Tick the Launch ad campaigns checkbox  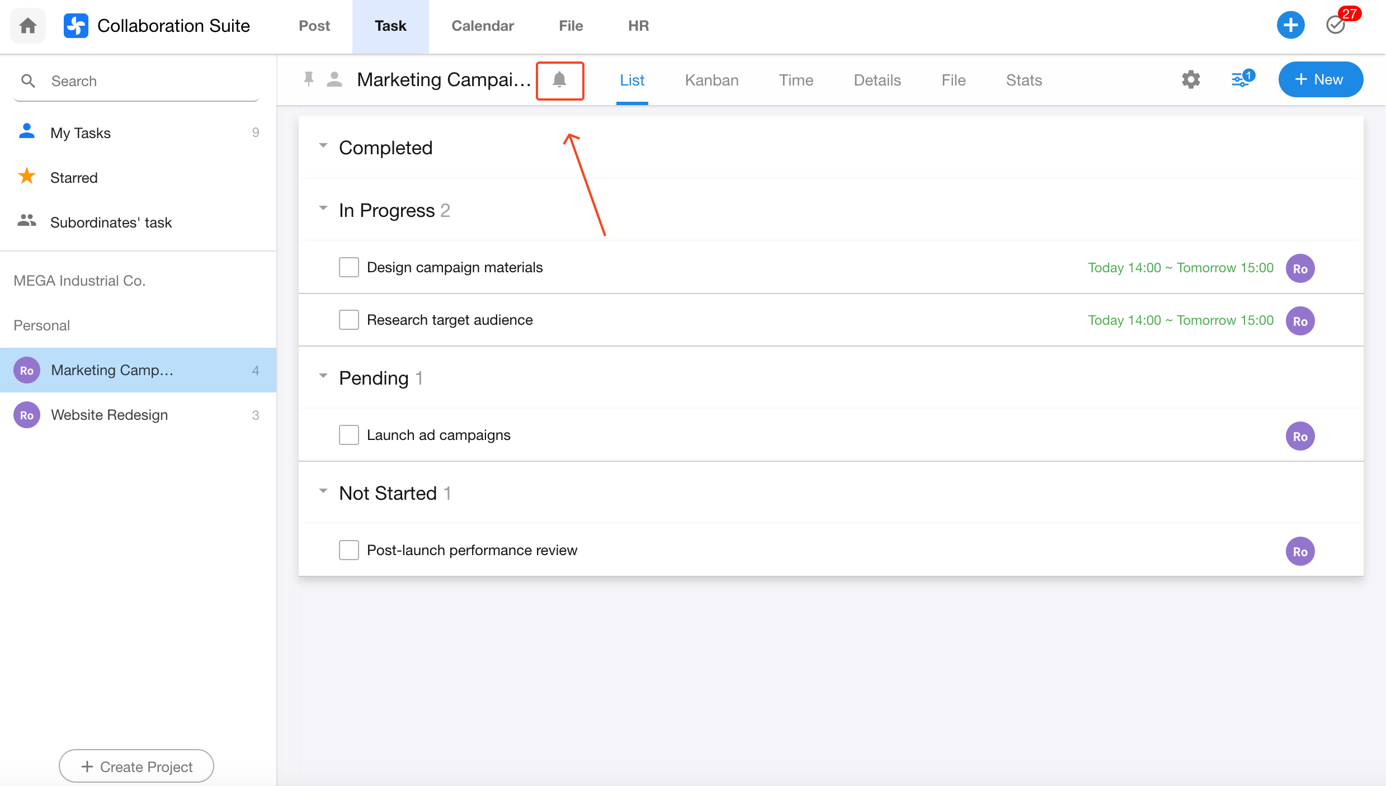click(348, 435)
